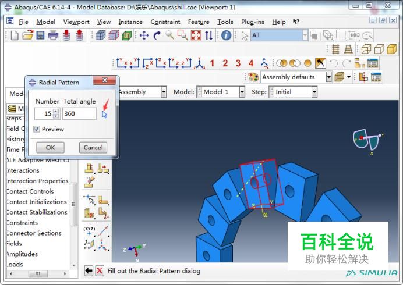Click the back arrow in prompt area
Screen dimensions: 403x285
click(89, 270)
